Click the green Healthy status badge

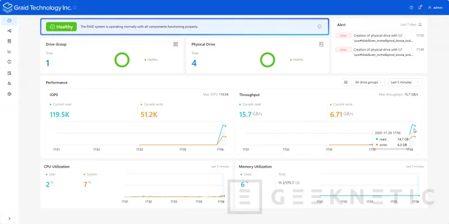pyautogui.click(x=61, y=27)
